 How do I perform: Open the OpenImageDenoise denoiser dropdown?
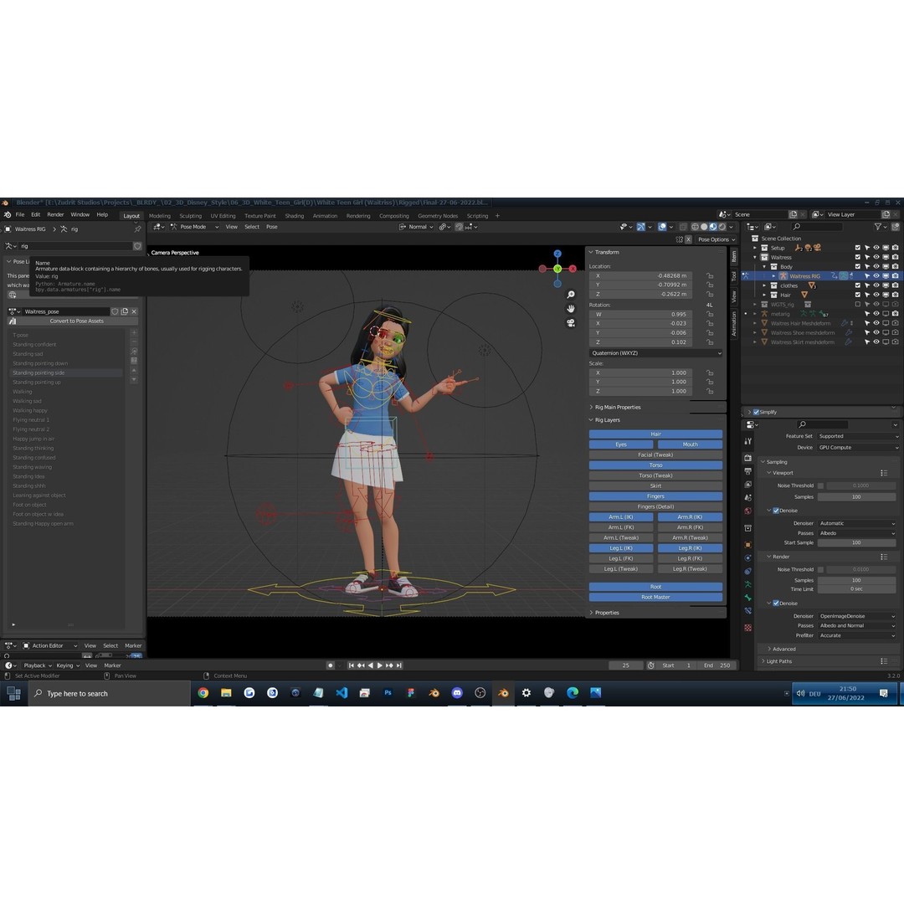857,616
